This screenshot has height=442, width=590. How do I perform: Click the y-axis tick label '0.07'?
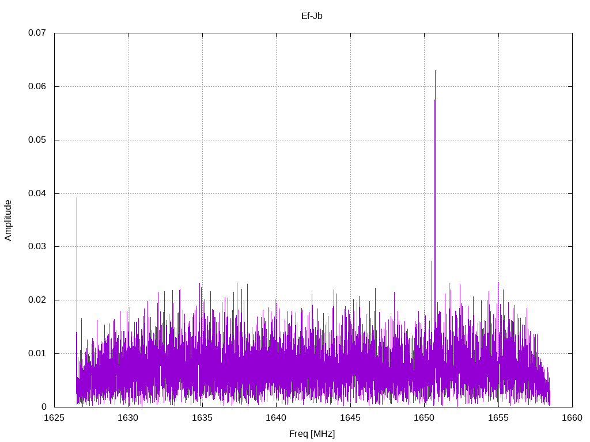click(x=37, y=33)
